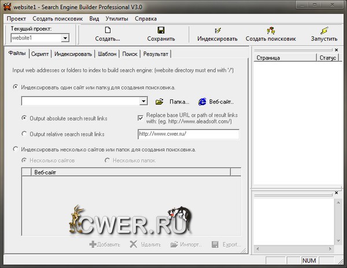Select index single site or folder radio

click(16, 87)
